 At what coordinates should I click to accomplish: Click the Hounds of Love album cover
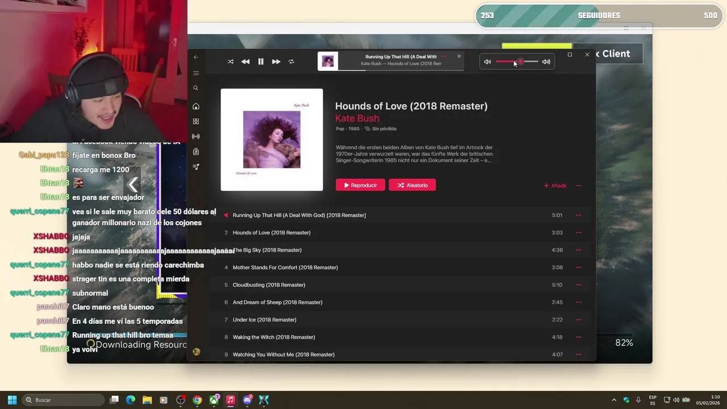coord(271,140)
